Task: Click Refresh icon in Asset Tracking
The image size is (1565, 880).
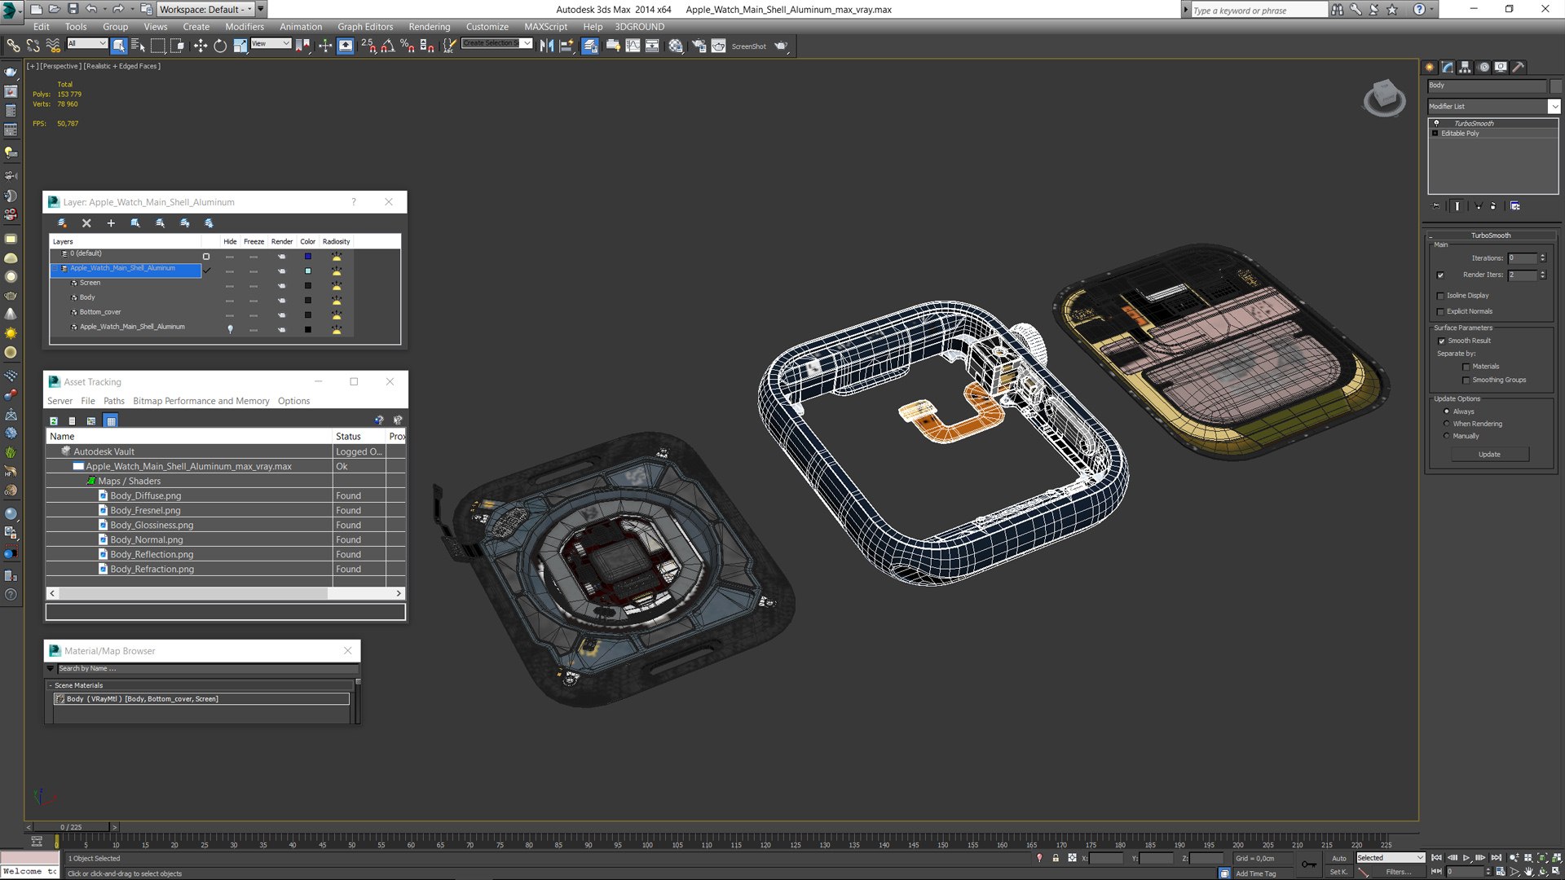Action: pos(54,421)
